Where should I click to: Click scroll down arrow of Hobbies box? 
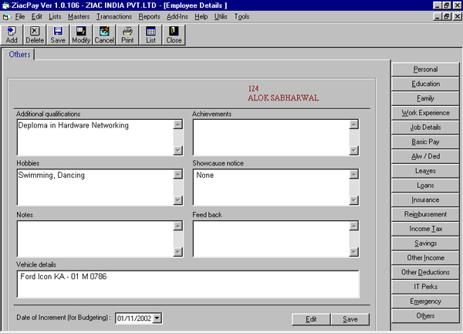click(x=177, y=200)
